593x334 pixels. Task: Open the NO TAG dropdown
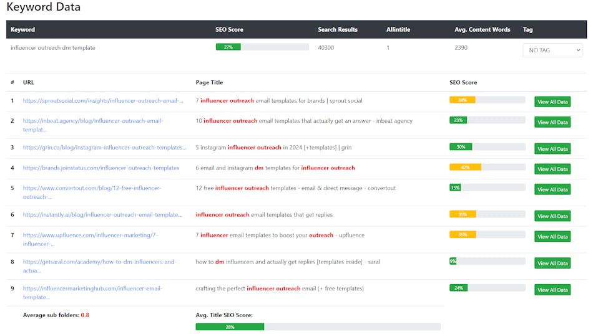click(x=552, y=50)
